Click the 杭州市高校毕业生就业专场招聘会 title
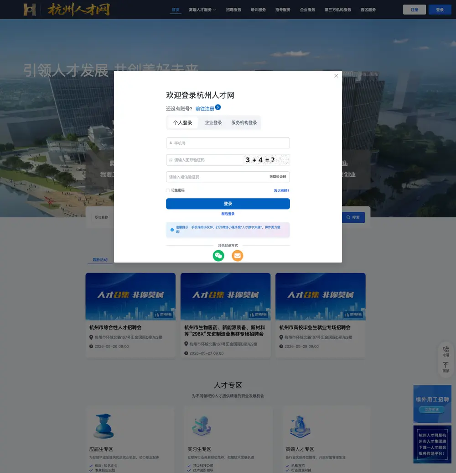 pos(315,327)
